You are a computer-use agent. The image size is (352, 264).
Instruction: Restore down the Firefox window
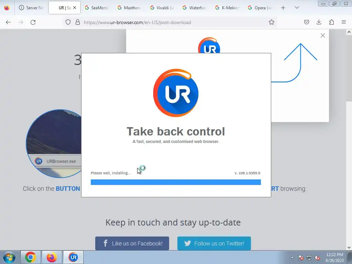pyautogui.click(x=334, y=3)
